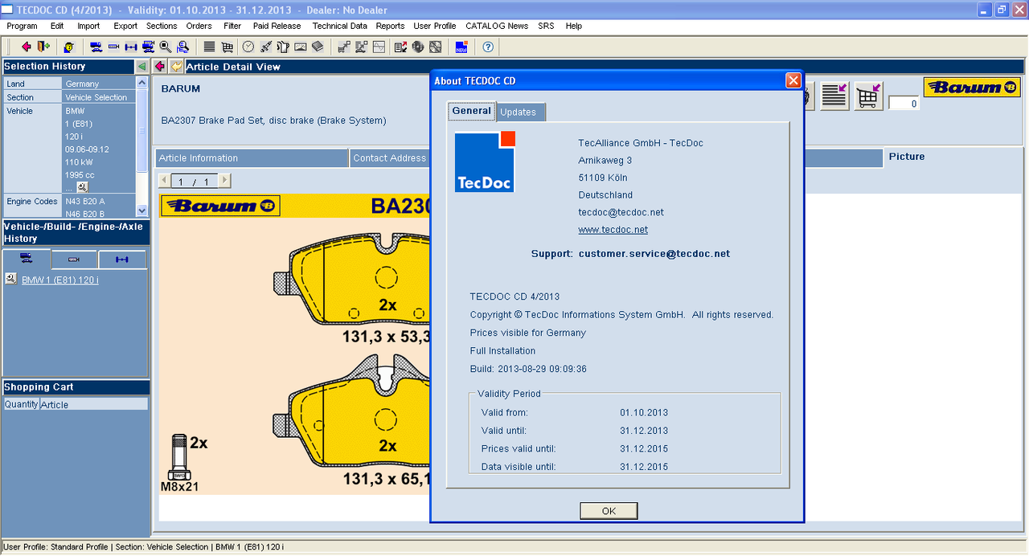Image resolution: width=1029 pixels, height=556 pixels.
Task: Open the Sections menu
Action: [x=162, y=26]
